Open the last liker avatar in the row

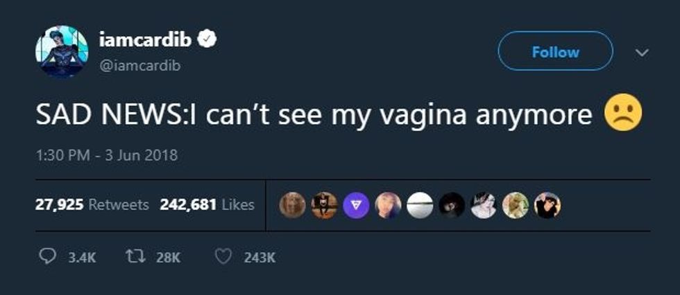[547, 205]
